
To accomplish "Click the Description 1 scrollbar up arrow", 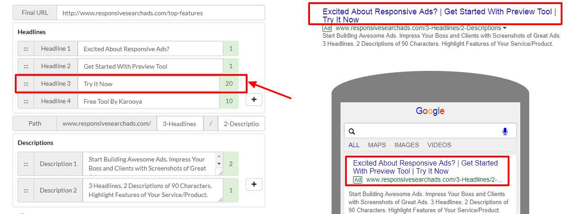I will tap(219, 156).
